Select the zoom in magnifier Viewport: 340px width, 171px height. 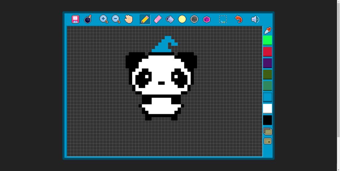104,19
